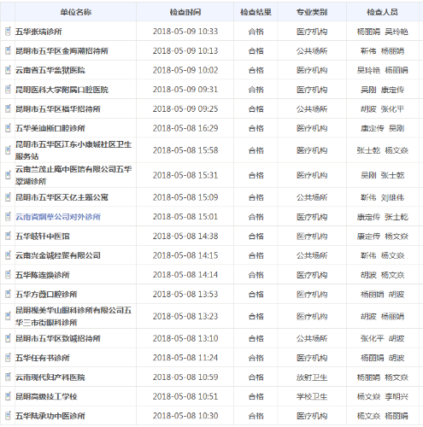This screenshot has height=427, width=423.
Task: Click time cell 2018-05-09 09:31
Action: (185, 90)
